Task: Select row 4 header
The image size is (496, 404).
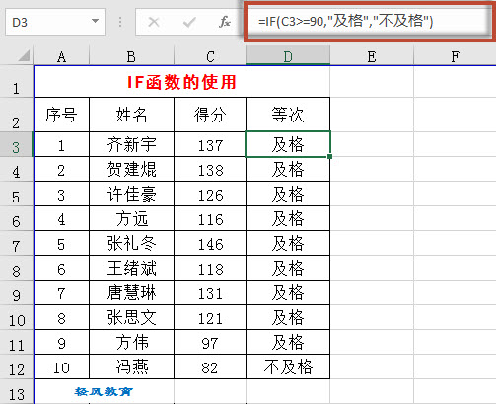Action: (17, 169)
